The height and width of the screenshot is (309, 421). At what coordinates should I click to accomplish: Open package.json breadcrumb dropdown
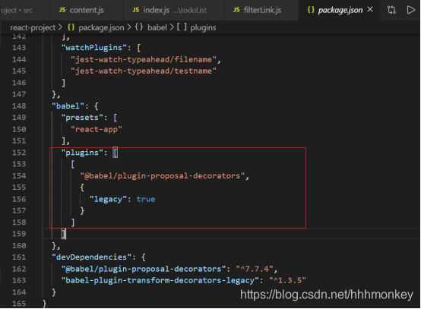pos(101,27)
